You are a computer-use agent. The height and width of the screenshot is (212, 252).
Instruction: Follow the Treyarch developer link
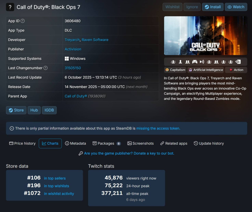[72, 40]
